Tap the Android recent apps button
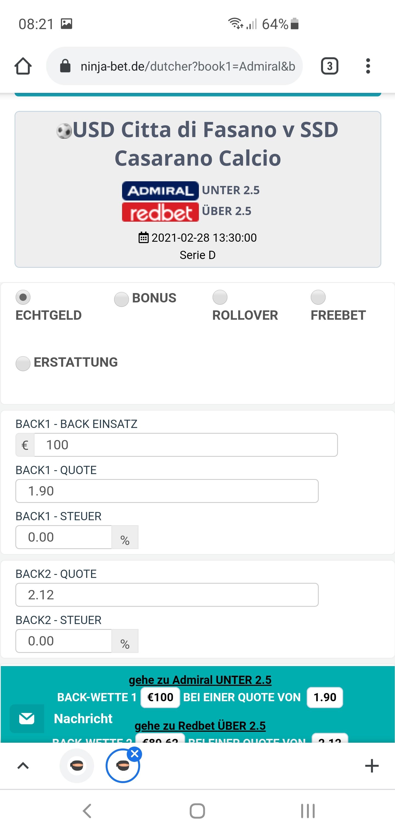The image size is (395, 835). pyautogui.click(x=307, y=811)
